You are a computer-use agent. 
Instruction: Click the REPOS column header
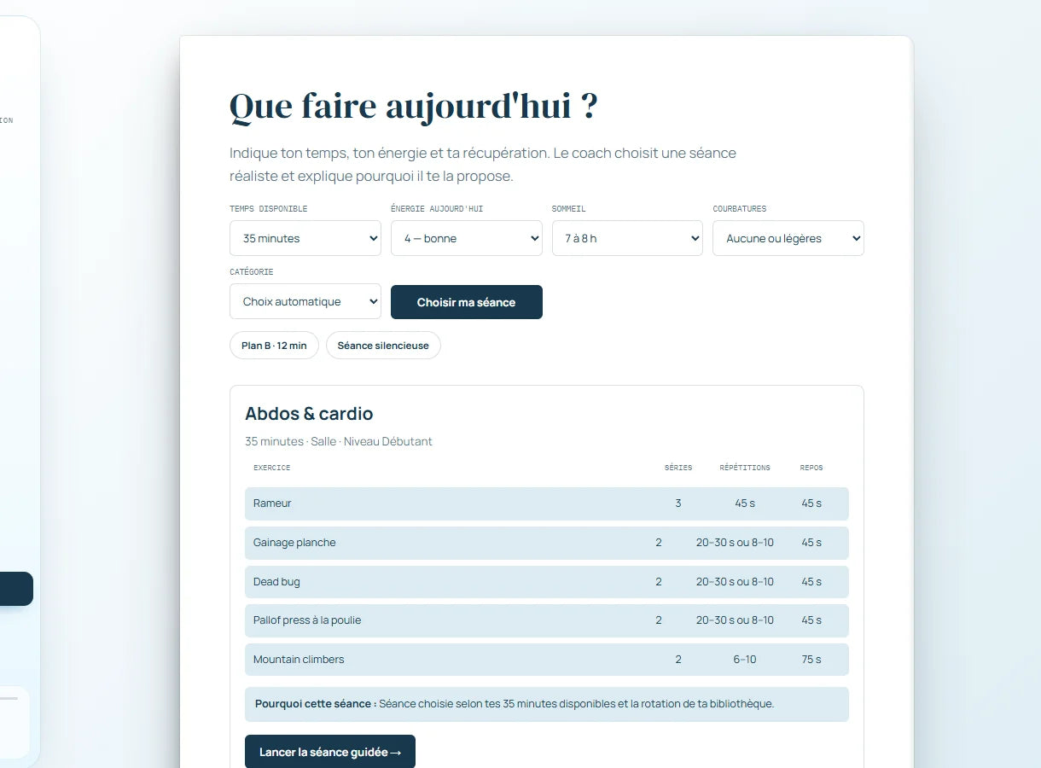click(811, 468)
